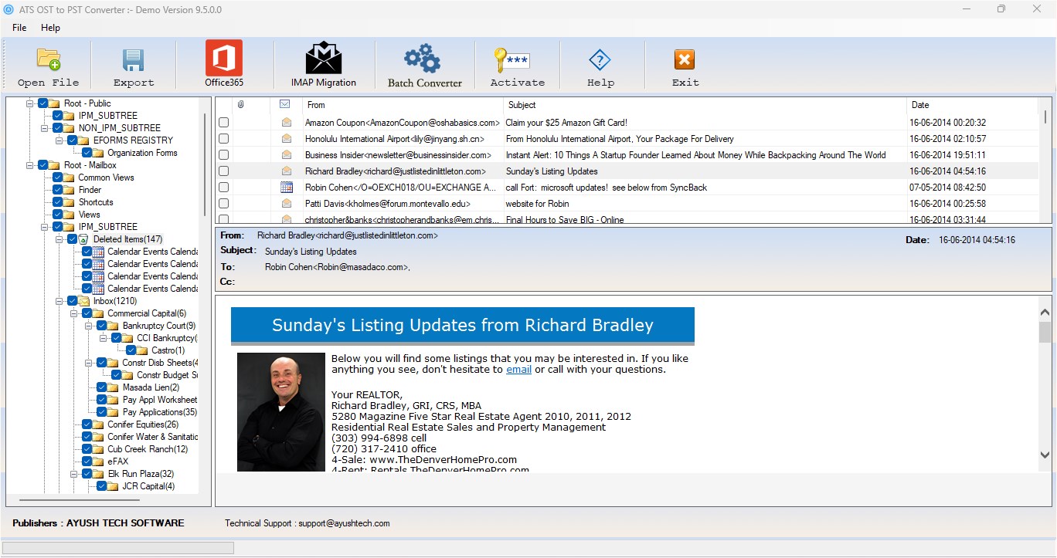Collapse the Deleted Items(147) node
Screen dimensions: 1057x558
tap(59, 239)
